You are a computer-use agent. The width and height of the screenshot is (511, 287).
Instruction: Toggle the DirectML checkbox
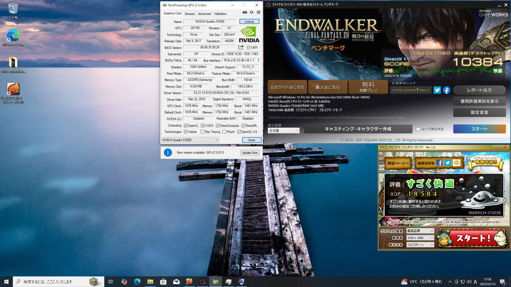tap(244, 125)
